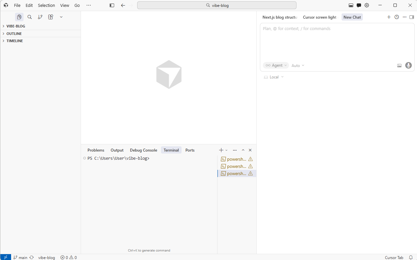This screenshot has height=260, width=417.
Task: Toggle the primary sidebar visibility
Action: click(x=112, y=5)
